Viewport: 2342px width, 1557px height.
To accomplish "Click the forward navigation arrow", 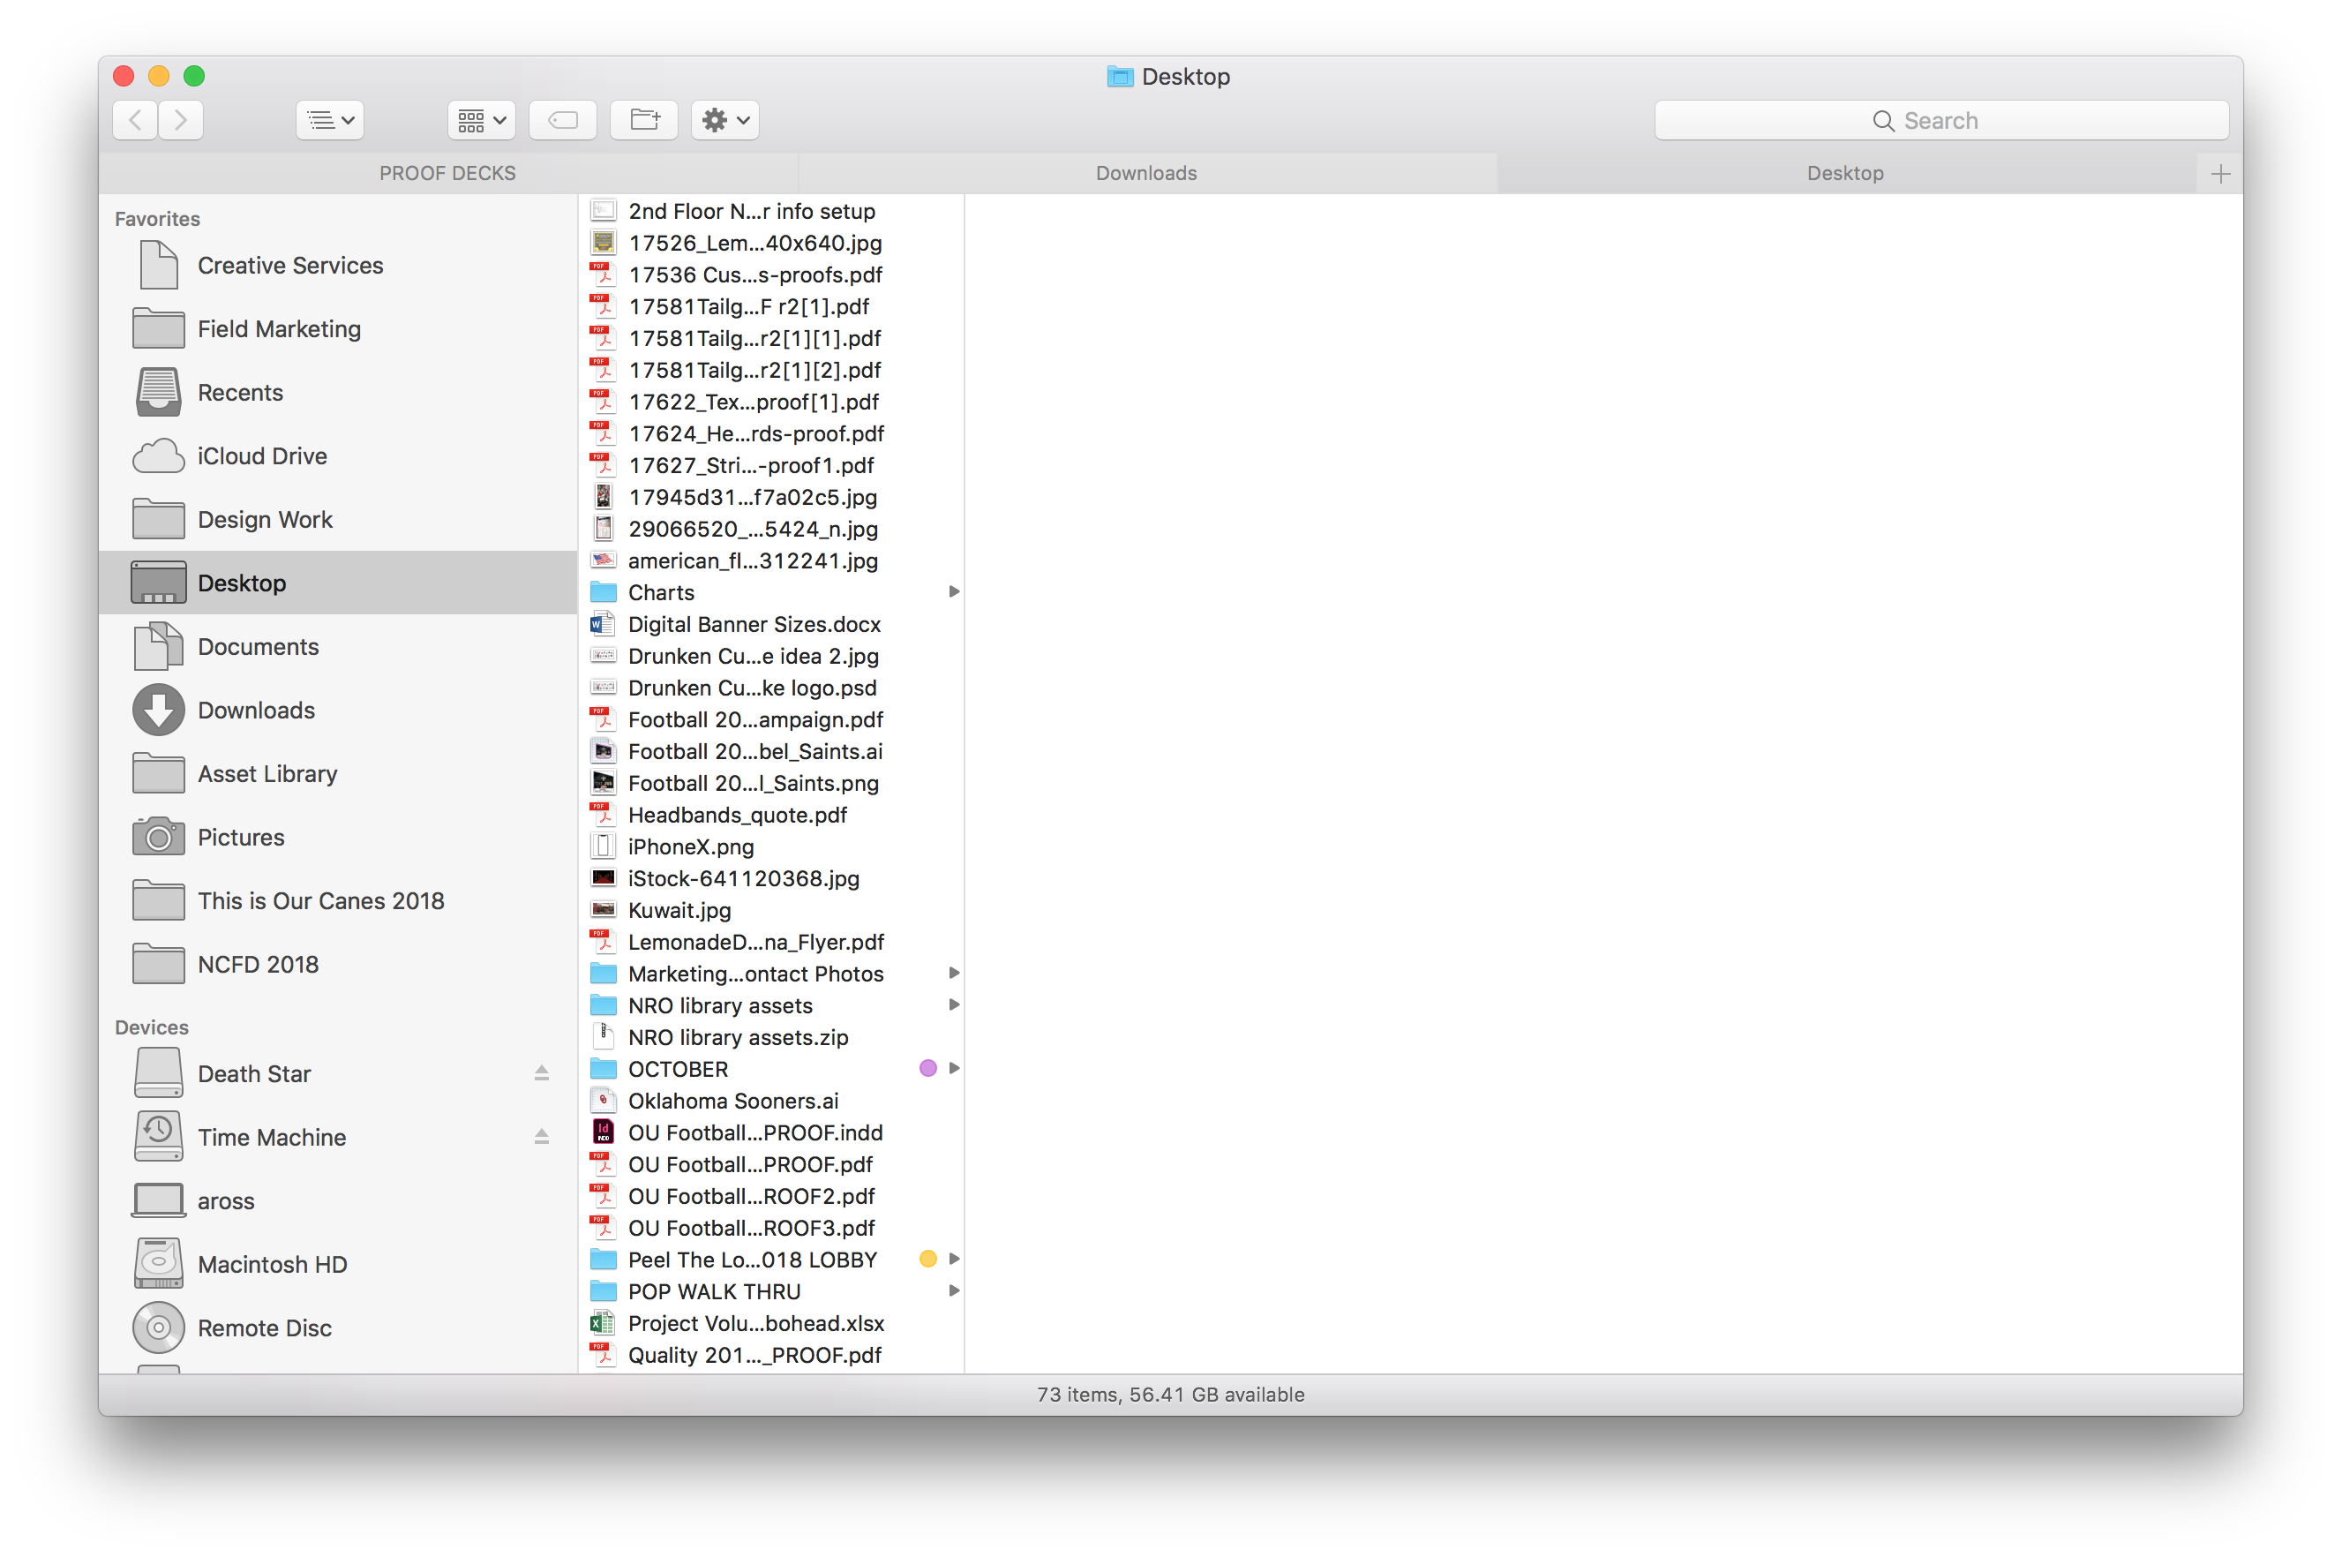I will 181,120.
